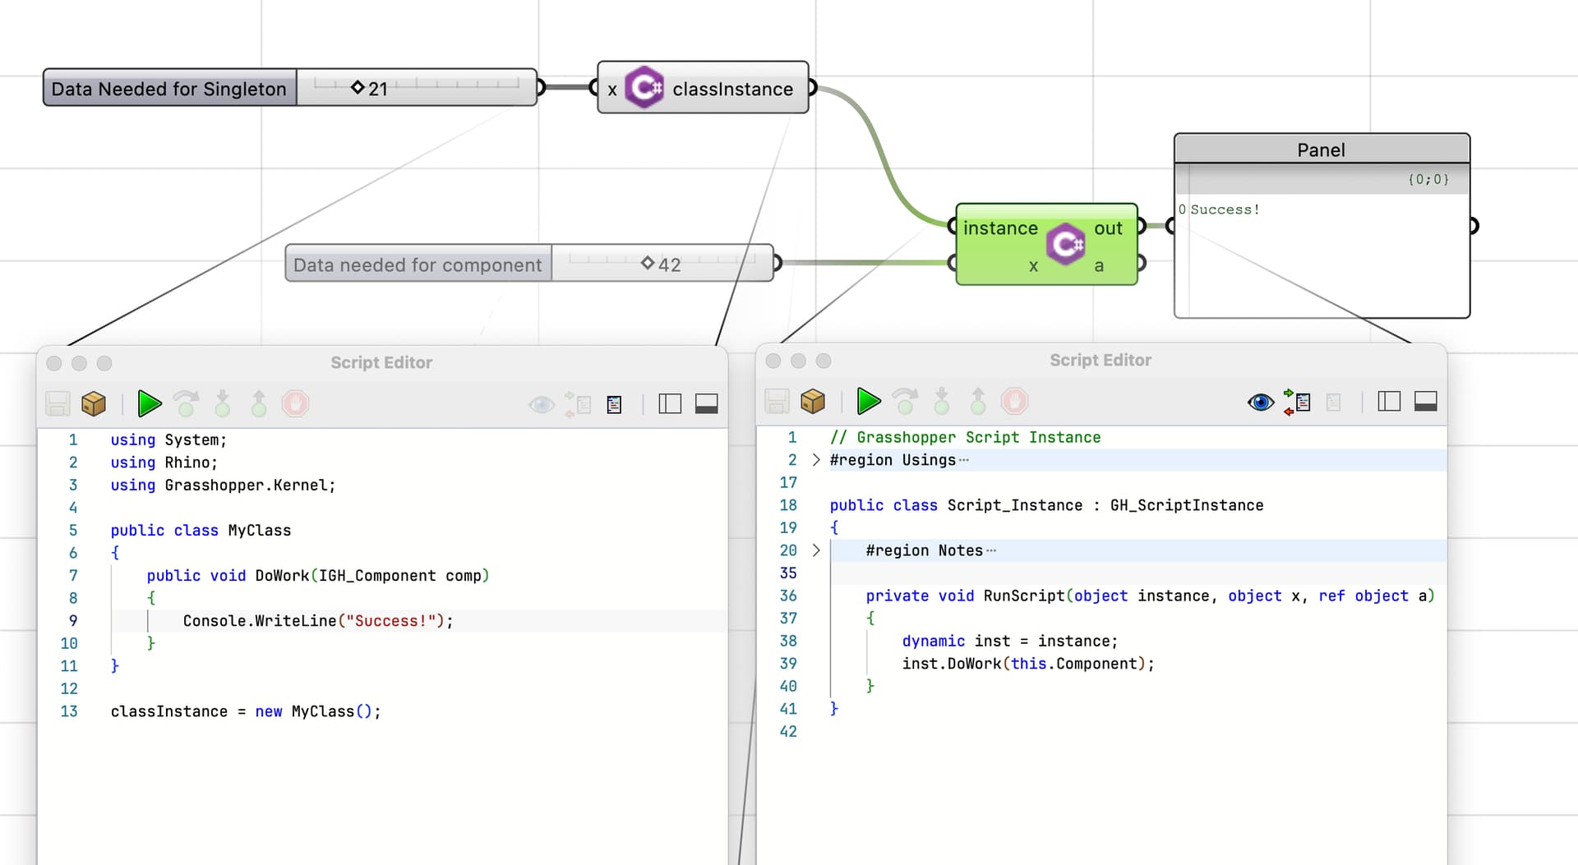Image resolution: width=1578 pixels, height=865 pixels.
Task: Click Step Over in the Script_Instance editor toolbar
Action: (906, 401)
